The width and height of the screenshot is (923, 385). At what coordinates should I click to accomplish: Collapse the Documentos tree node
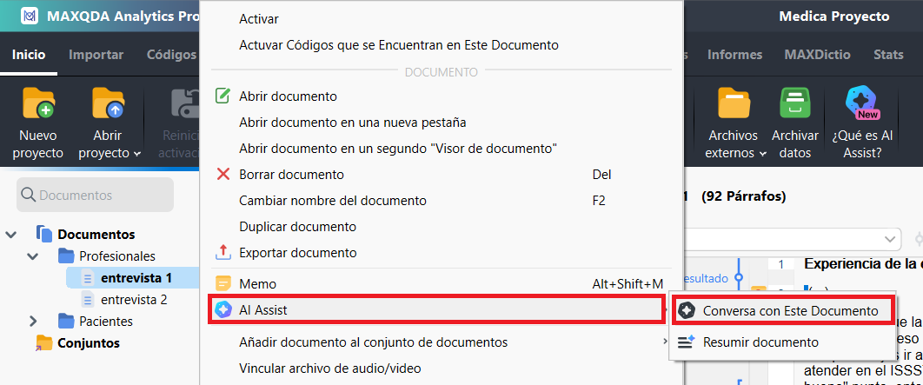[10, 235]
